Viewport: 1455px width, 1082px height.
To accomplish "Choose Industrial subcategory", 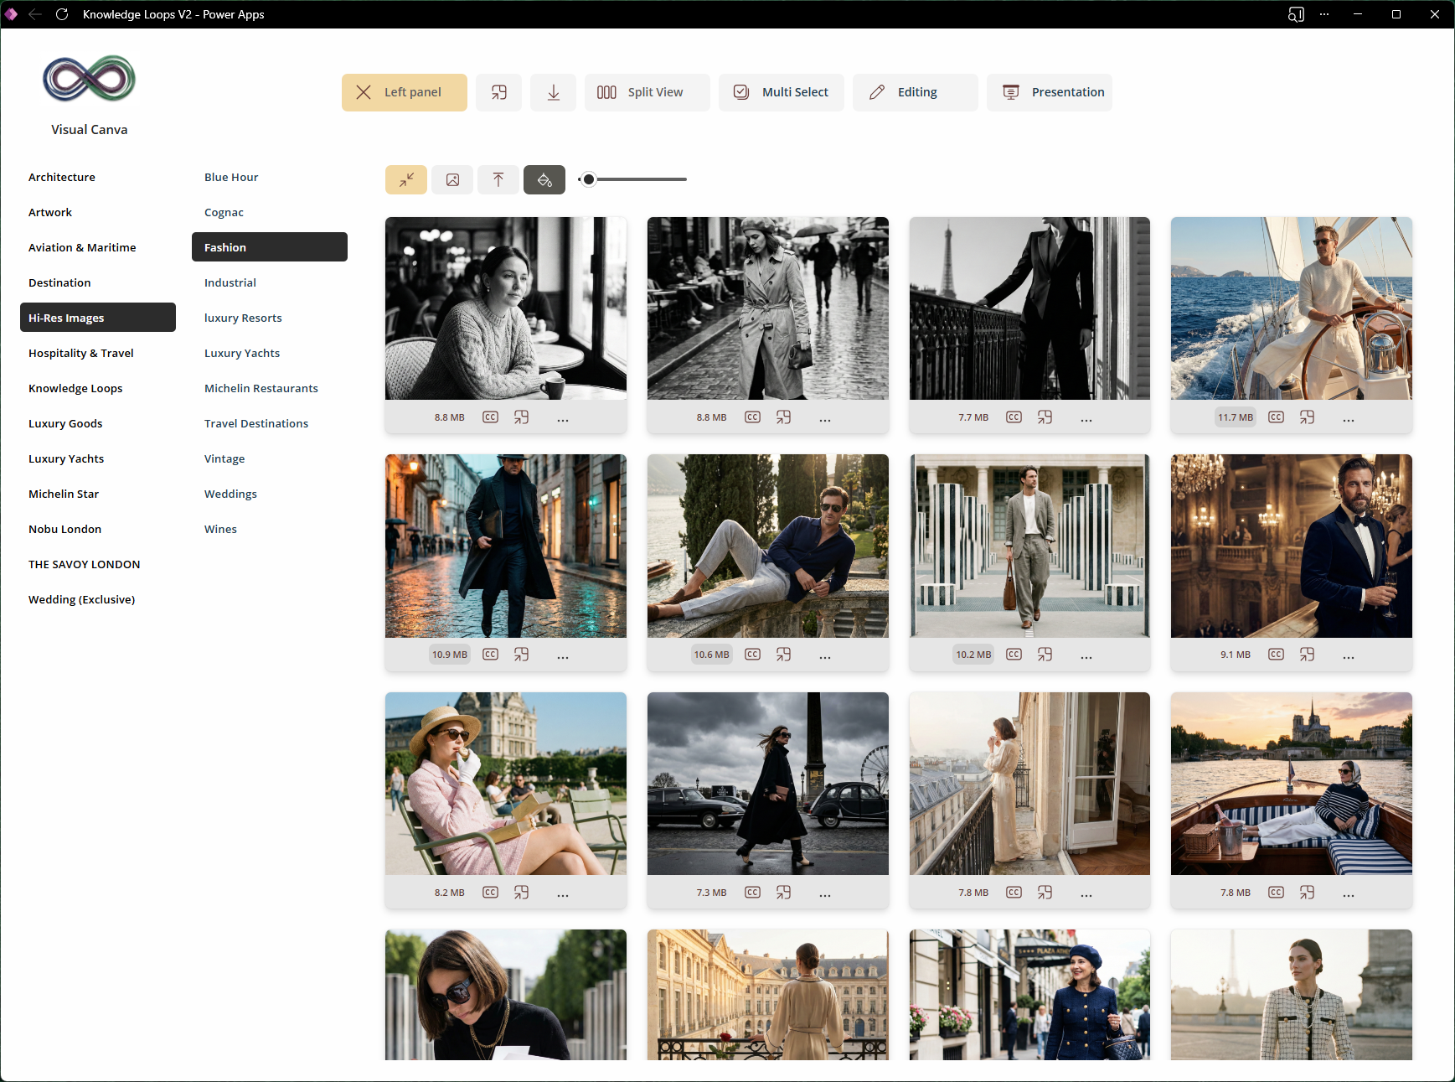I will coord(230,282).
